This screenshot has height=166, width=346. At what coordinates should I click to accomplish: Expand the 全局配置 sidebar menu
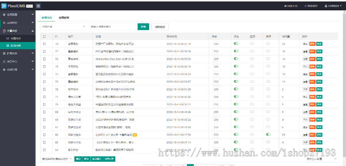[x=18, y=15]
